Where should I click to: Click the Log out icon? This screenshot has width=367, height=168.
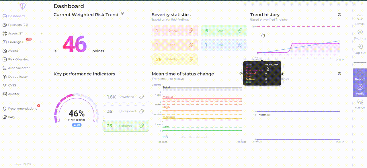point(360,47)
